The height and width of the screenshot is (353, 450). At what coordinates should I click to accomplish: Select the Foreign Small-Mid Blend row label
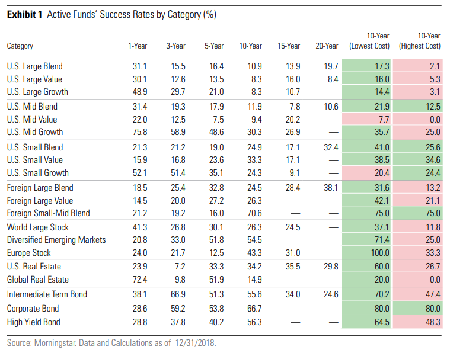[48, 213]
